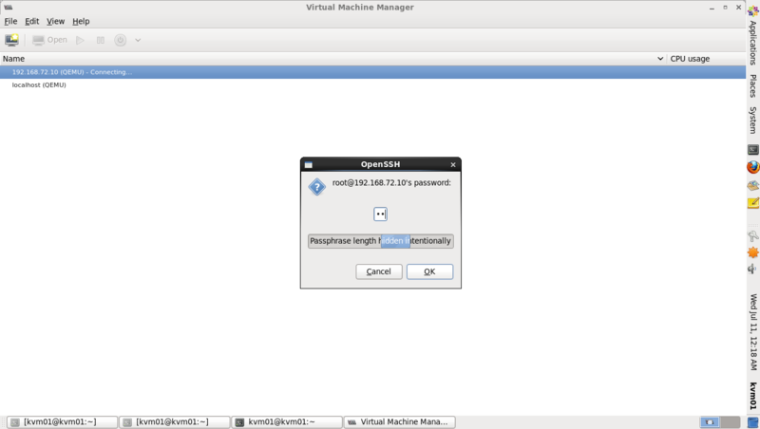
Task: Open the Edit menu
Action: [32, 21]
